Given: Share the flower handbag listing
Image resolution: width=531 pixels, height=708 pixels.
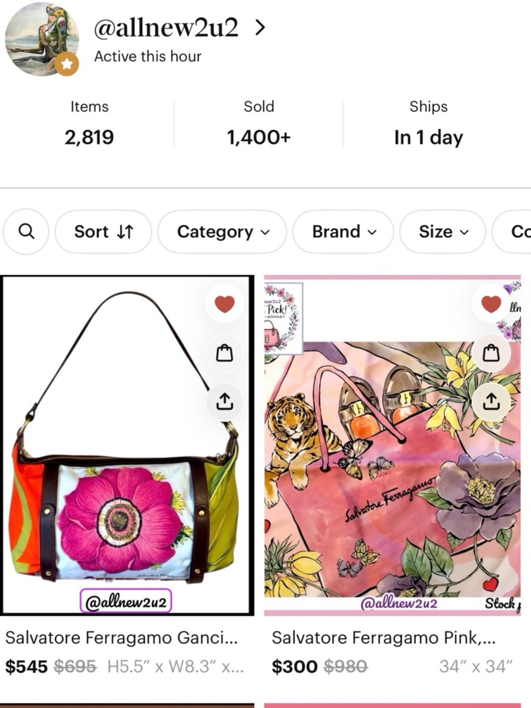Looking at the screenshot, I should [x=225, y=402].
